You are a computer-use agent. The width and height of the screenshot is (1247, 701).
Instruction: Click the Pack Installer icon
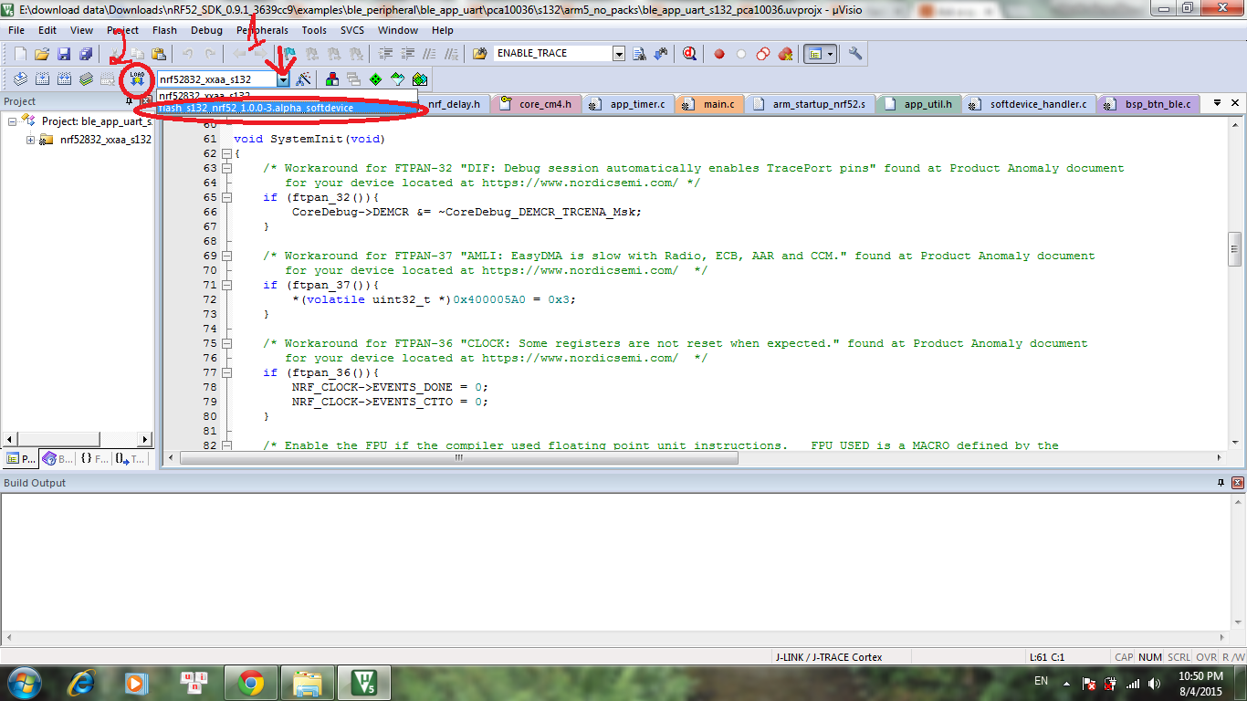coord(419,79)
